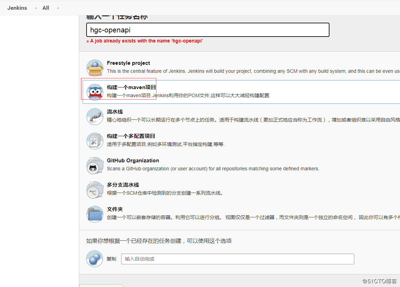Screen dimensions: 400x287
Task: Select the 文件夹 job type row
Action: pyautogui.click(x=115, y=209)
